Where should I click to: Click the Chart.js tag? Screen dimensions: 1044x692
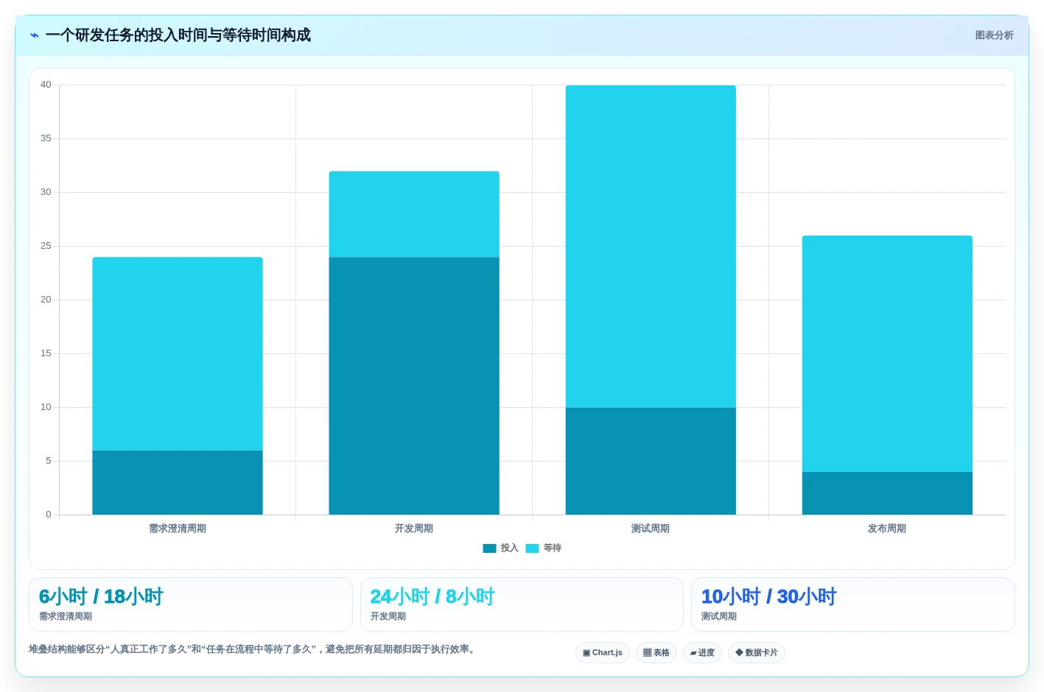(603, 653)
